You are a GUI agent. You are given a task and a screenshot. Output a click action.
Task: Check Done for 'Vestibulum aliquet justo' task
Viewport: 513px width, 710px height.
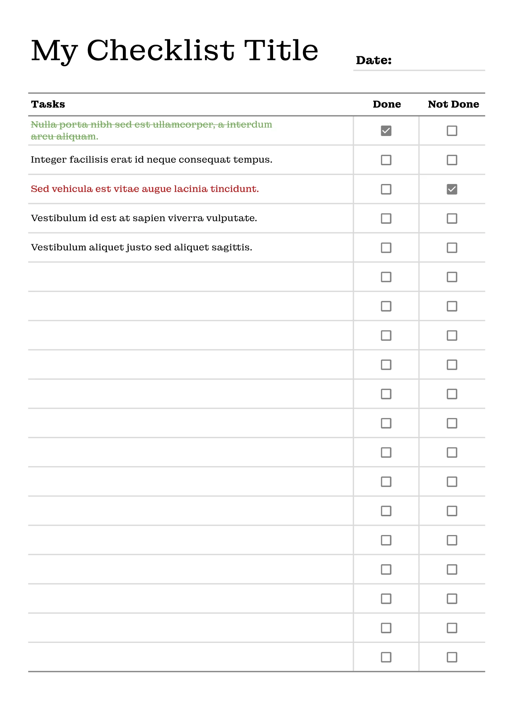point(386,247)
